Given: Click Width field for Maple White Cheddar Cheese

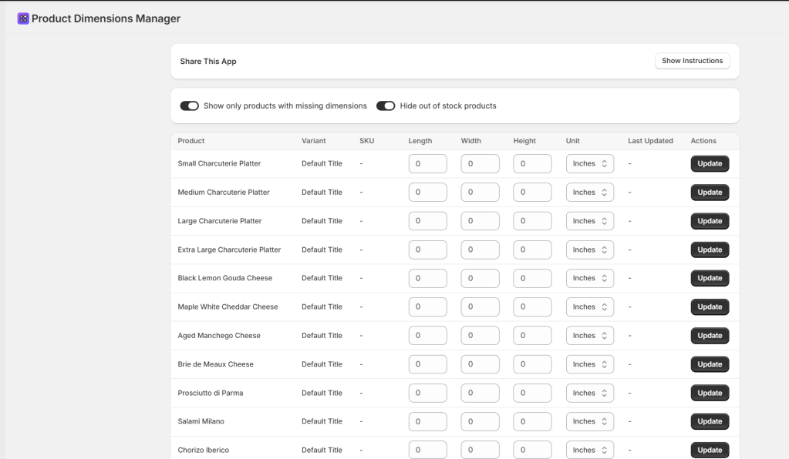Looking at the screenshot, I should [x=480, y=307].
